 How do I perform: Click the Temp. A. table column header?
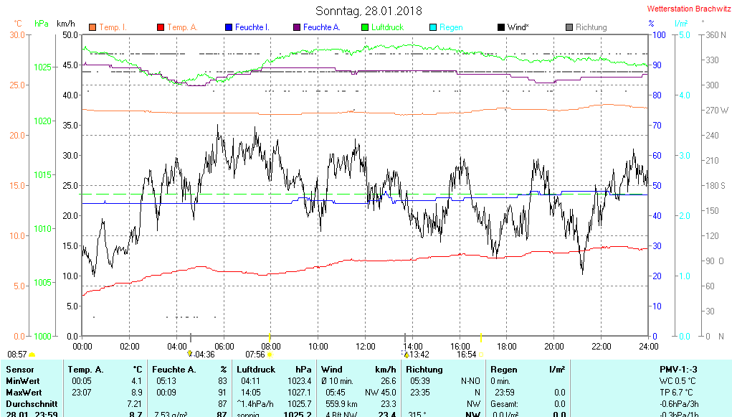coord(85,370)
